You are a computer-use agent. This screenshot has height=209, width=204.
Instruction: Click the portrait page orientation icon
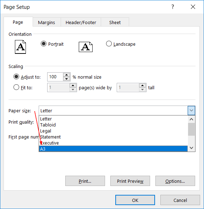[x=20, y=47]
